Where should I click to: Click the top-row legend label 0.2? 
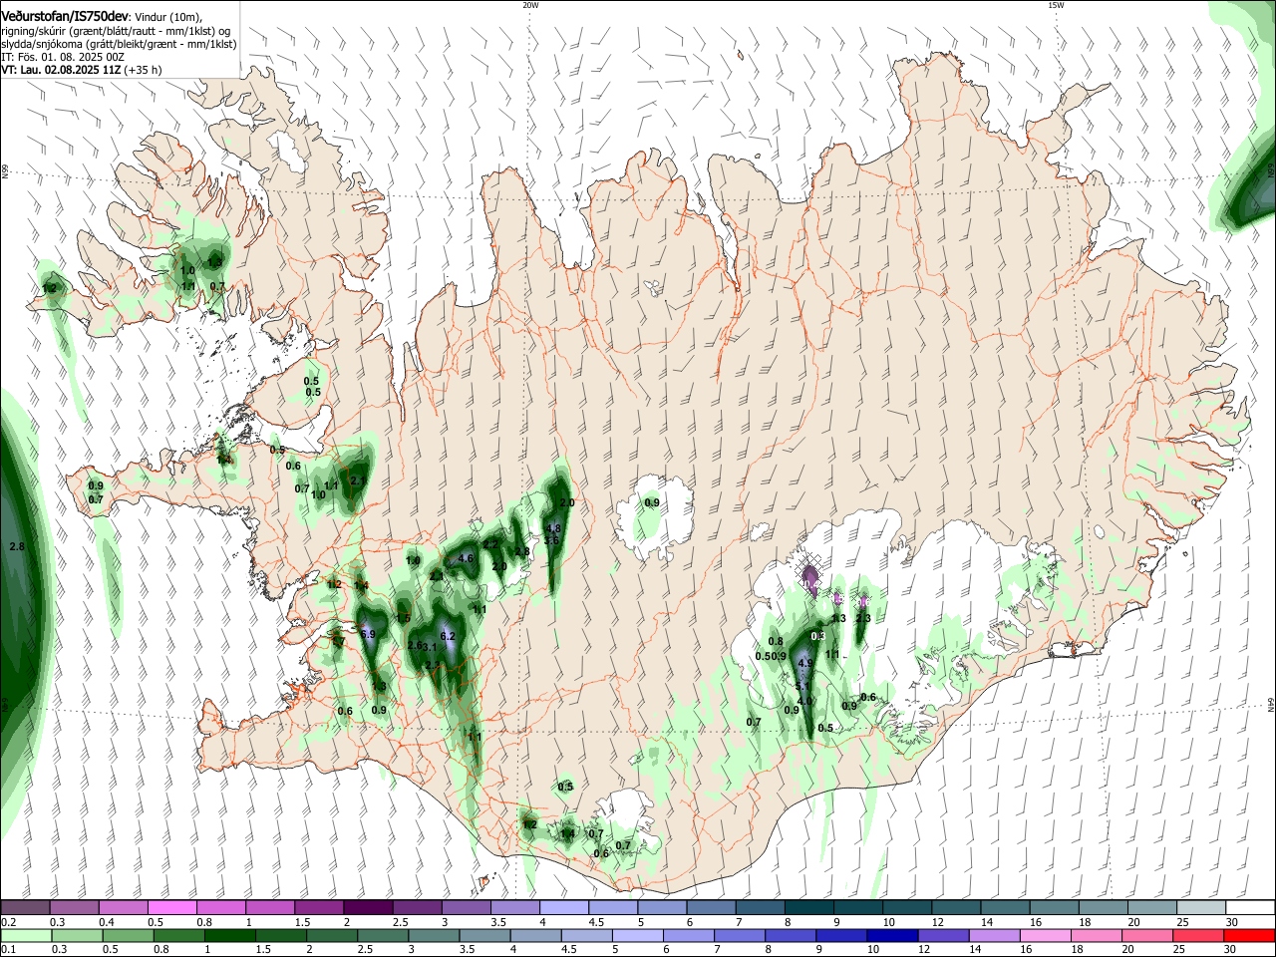[x=8, y=922]
